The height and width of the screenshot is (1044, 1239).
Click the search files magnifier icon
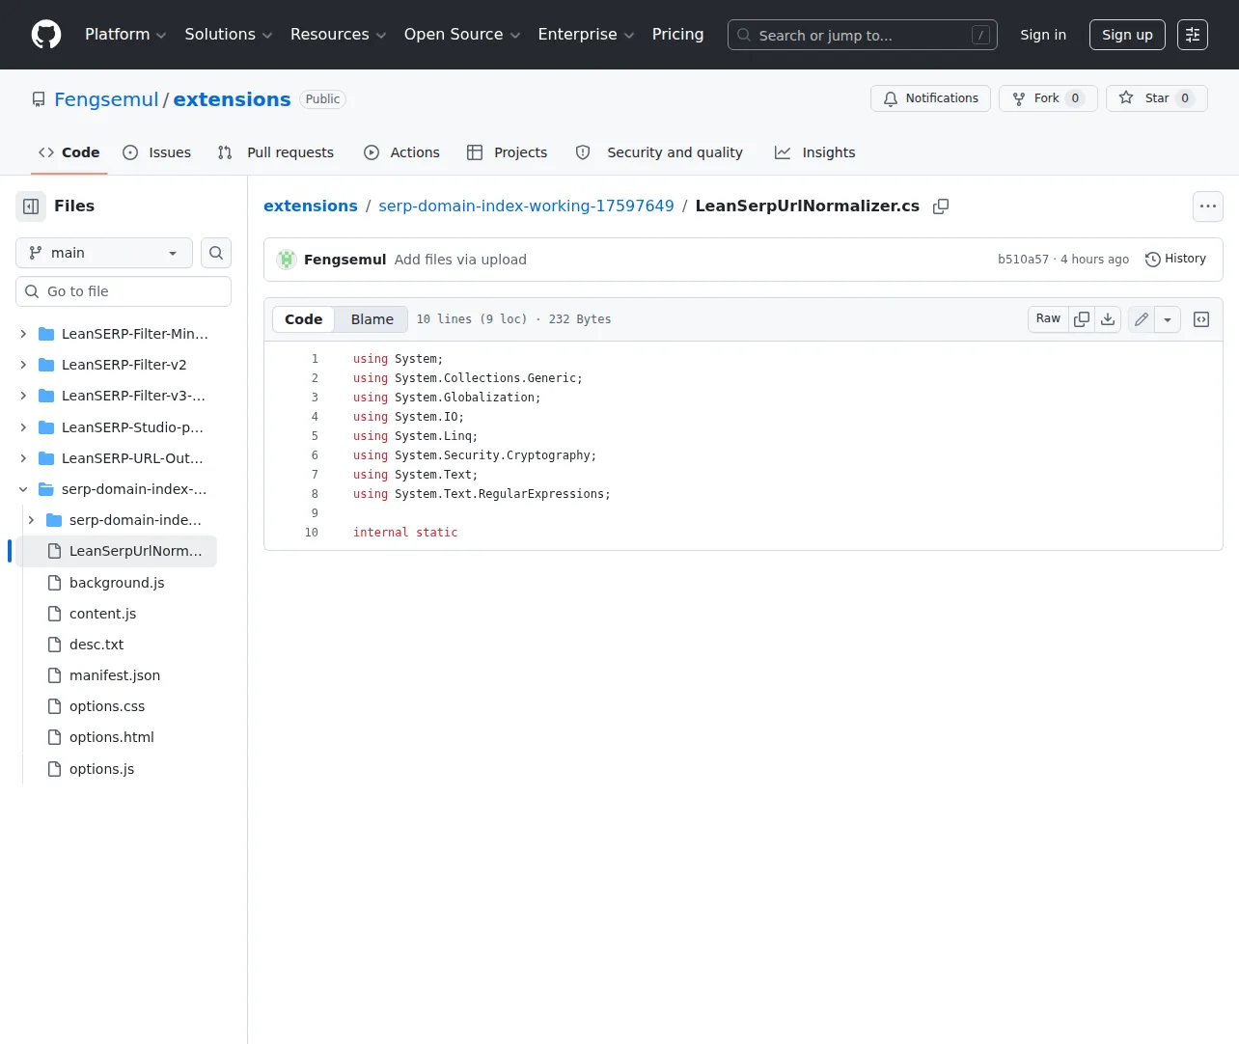coord(216,253)
